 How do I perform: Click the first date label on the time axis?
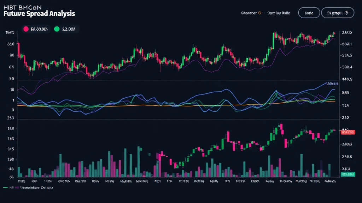coord(22,182)
